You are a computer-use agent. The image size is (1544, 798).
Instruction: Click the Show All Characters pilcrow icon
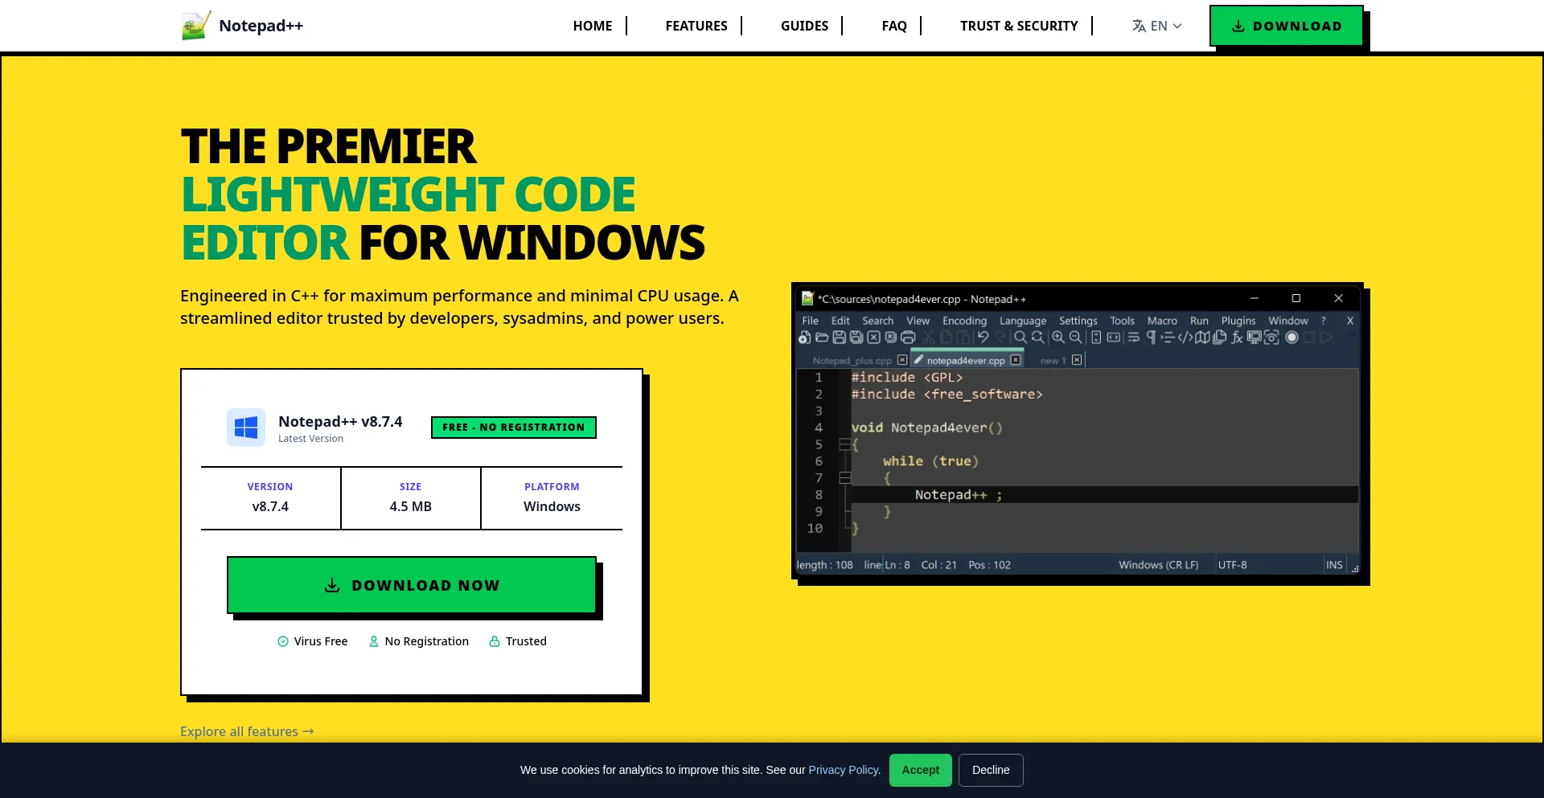pos(1151,338)
